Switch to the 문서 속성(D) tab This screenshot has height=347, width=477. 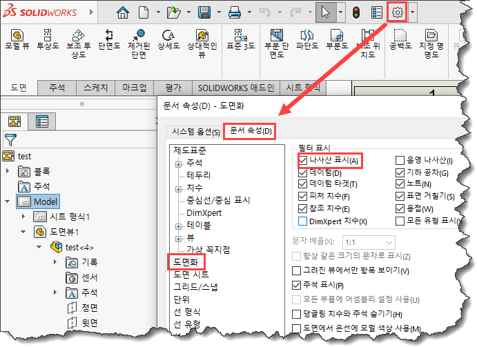(251, 131)
